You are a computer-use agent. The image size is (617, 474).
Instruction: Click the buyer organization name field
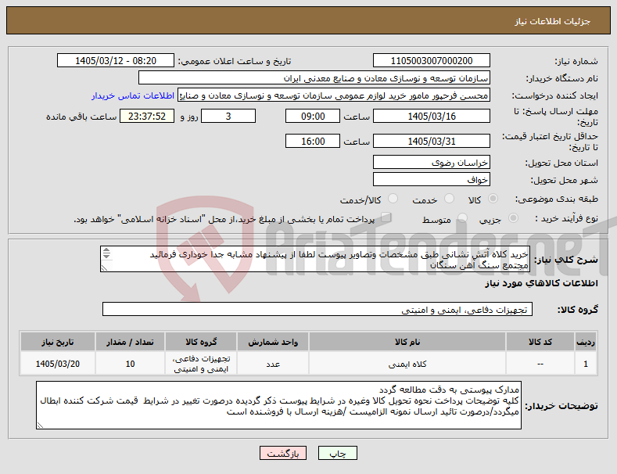click(x=314, y=78)
